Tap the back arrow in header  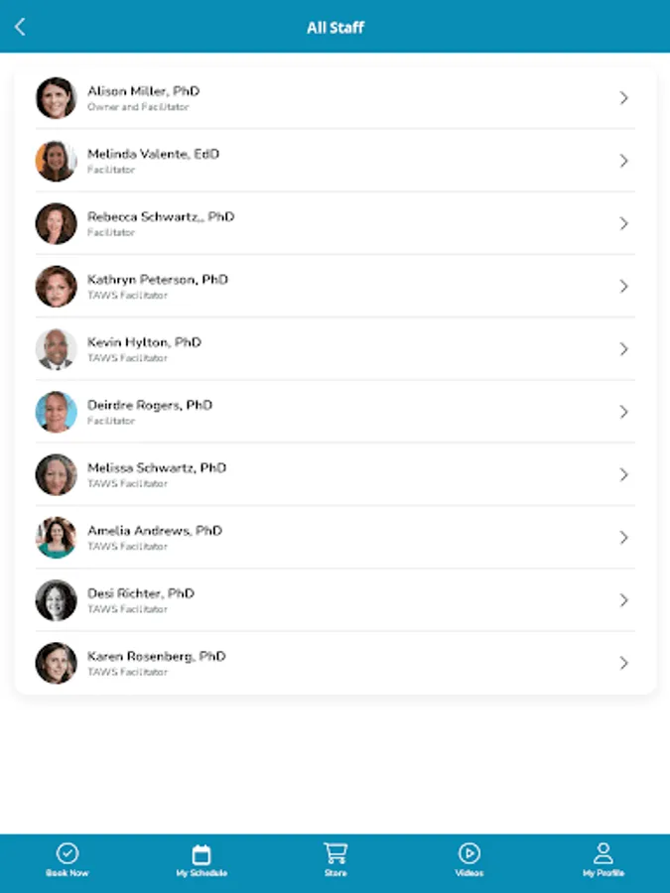pos(20,27)
